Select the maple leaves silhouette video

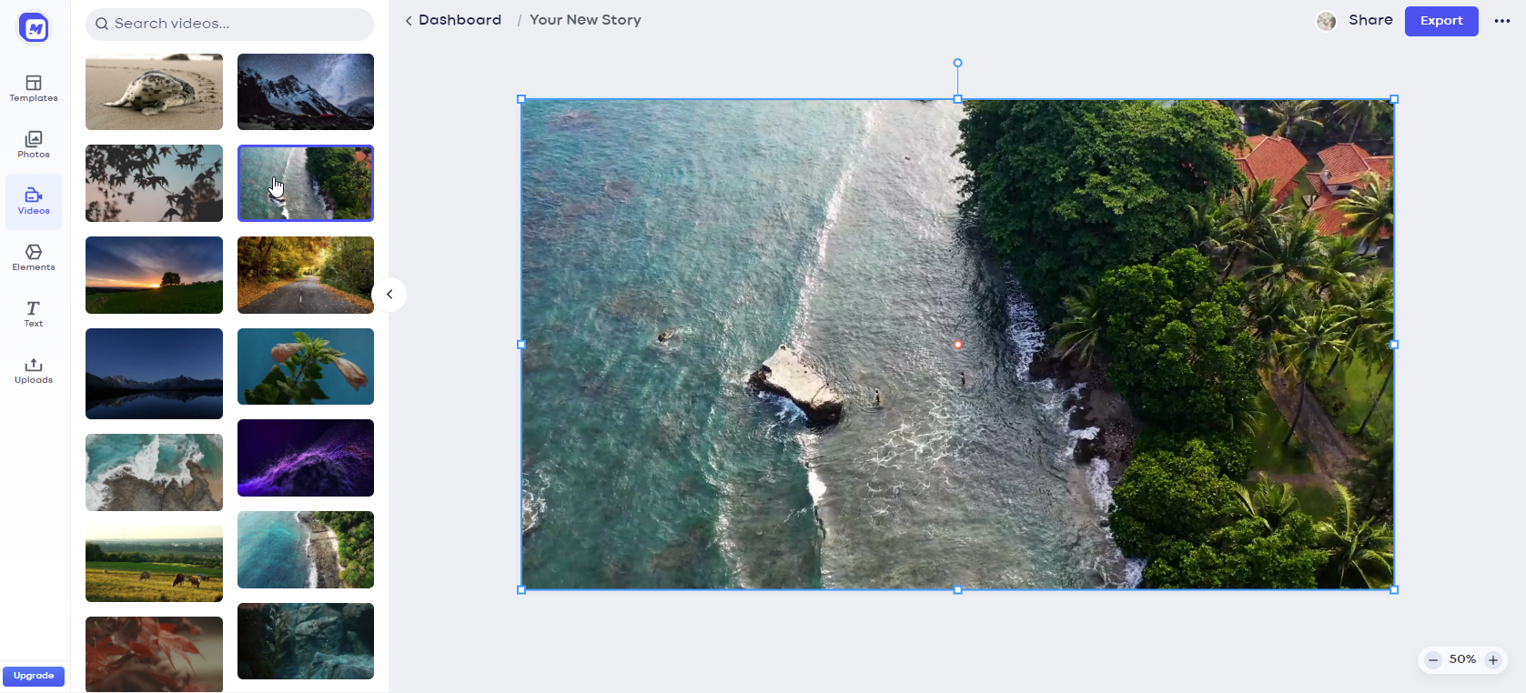coord(154,183)
